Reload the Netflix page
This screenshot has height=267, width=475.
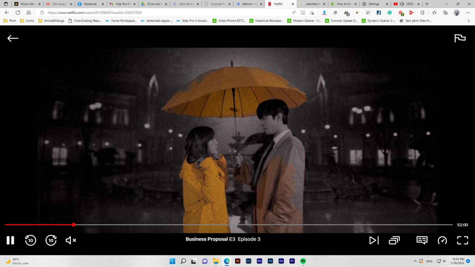tap(18, 12)
